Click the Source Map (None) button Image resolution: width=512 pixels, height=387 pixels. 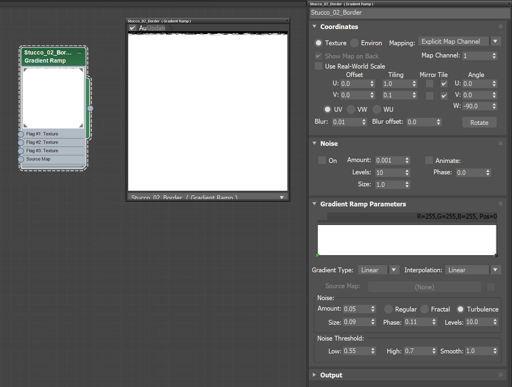coord(424,287)
